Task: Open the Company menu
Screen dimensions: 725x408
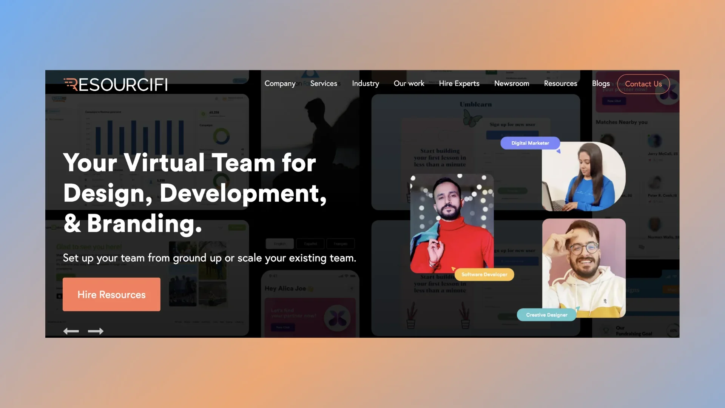Action: point(280,83)
